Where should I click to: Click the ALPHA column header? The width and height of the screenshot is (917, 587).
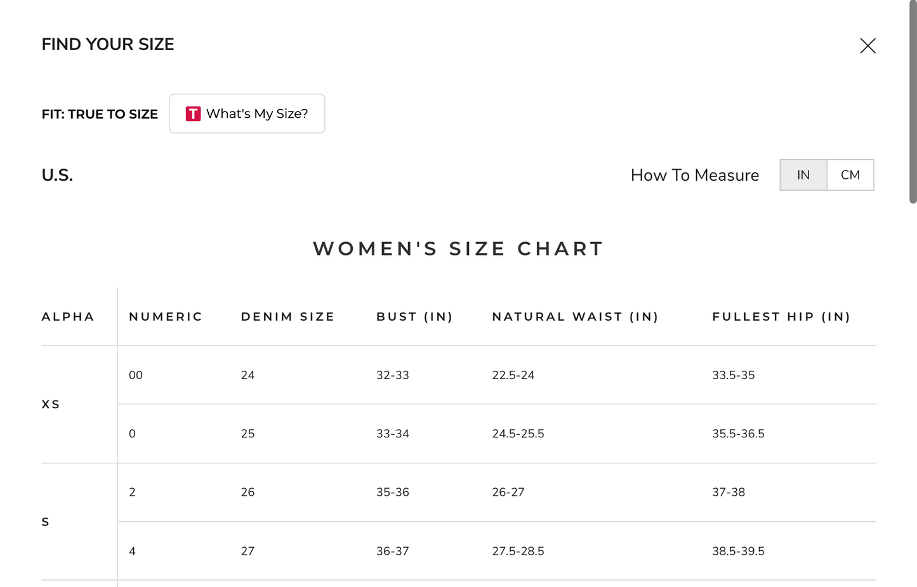tap(68, 317)
